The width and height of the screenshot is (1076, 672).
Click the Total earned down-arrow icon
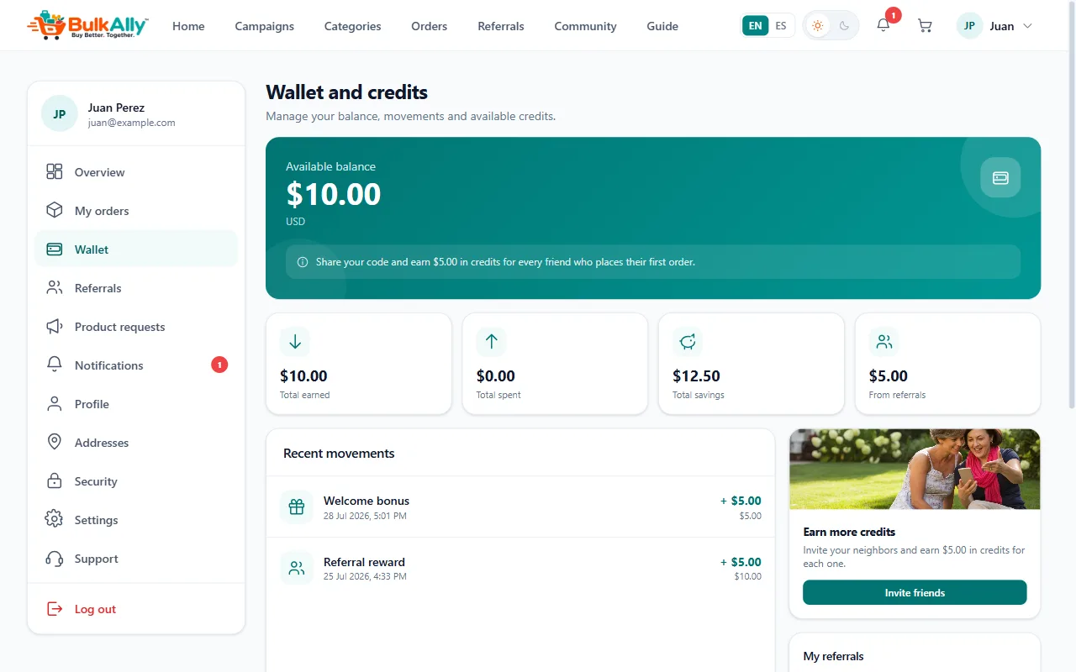[295, 342]
